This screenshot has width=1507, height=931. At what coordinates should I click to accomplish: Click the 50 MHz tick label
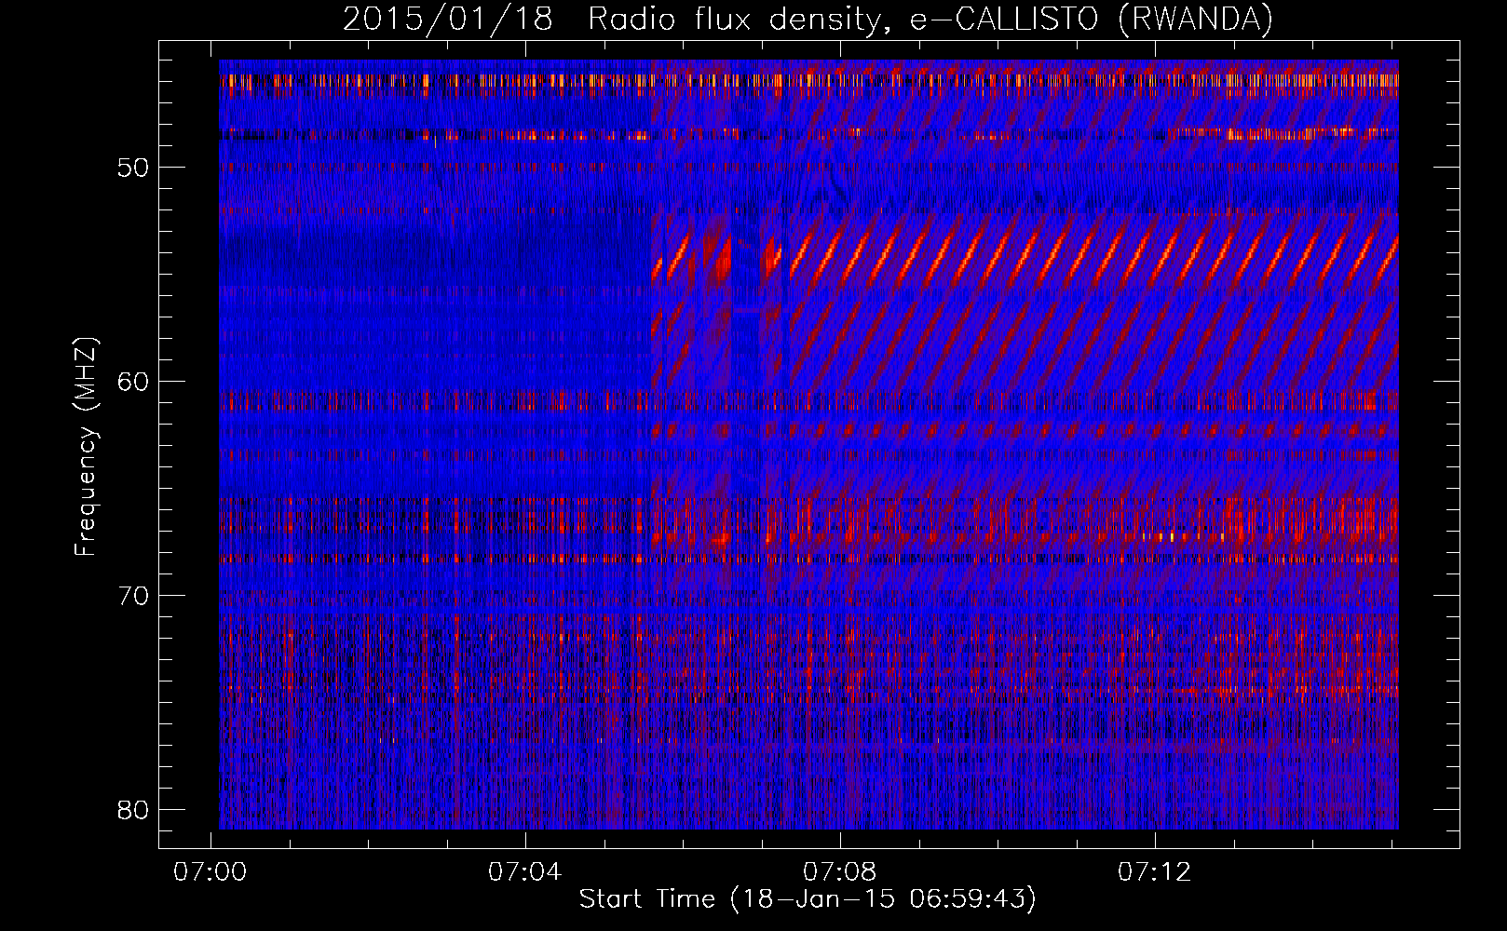click(134, 168)
